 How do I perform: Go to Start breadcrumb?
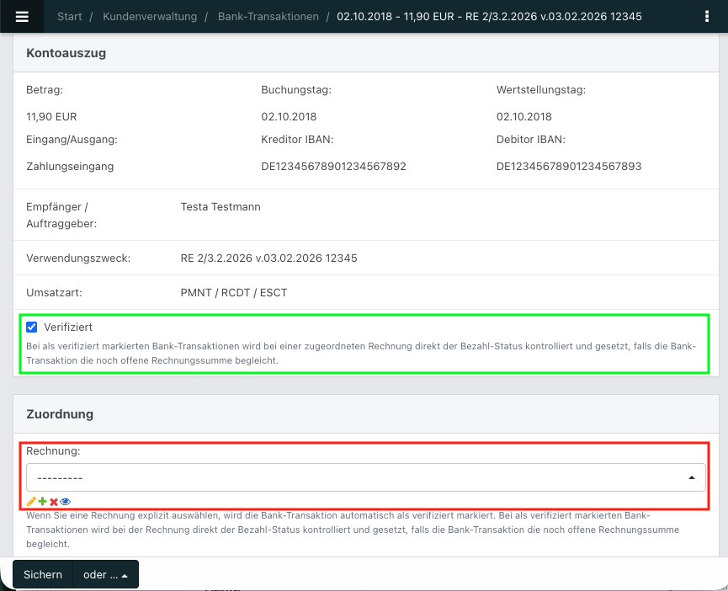pos(70,17)
